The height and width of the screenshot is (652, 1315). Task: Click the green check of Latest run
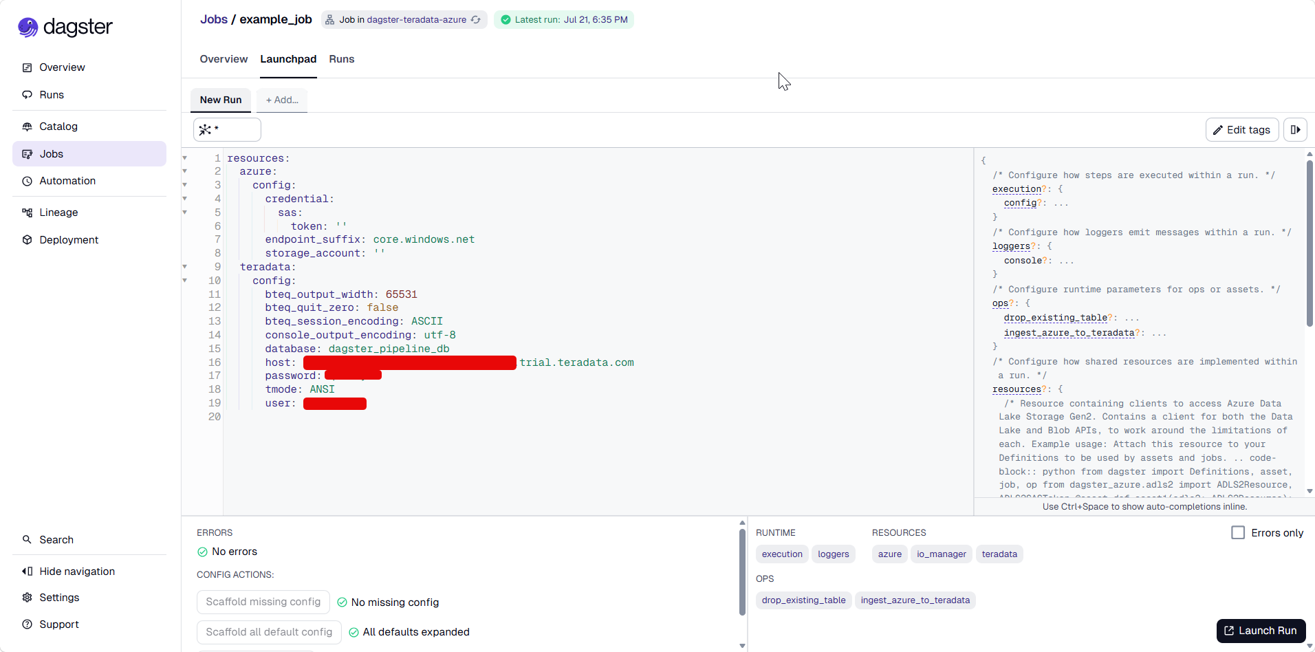click(506, 20)
